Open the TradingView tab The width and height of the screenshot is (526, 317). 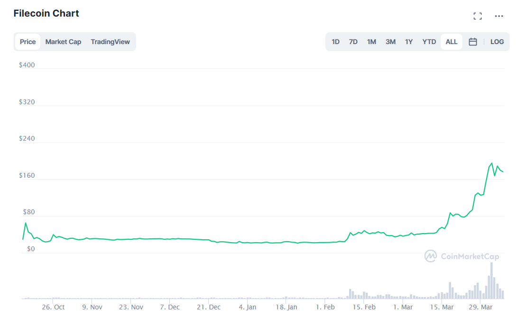[x=110, y=42]
